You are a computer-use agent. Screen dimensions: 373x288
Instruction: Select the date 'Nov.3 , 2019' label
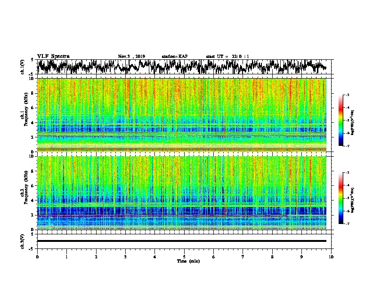131,56
